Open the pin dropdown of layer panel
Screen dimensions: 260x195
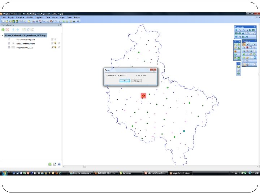coord(58,25)
